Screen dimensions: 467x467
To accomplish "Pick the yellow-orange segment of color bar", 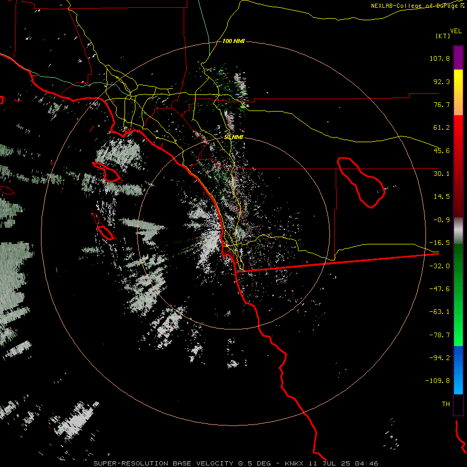I will tap(458, 92).
